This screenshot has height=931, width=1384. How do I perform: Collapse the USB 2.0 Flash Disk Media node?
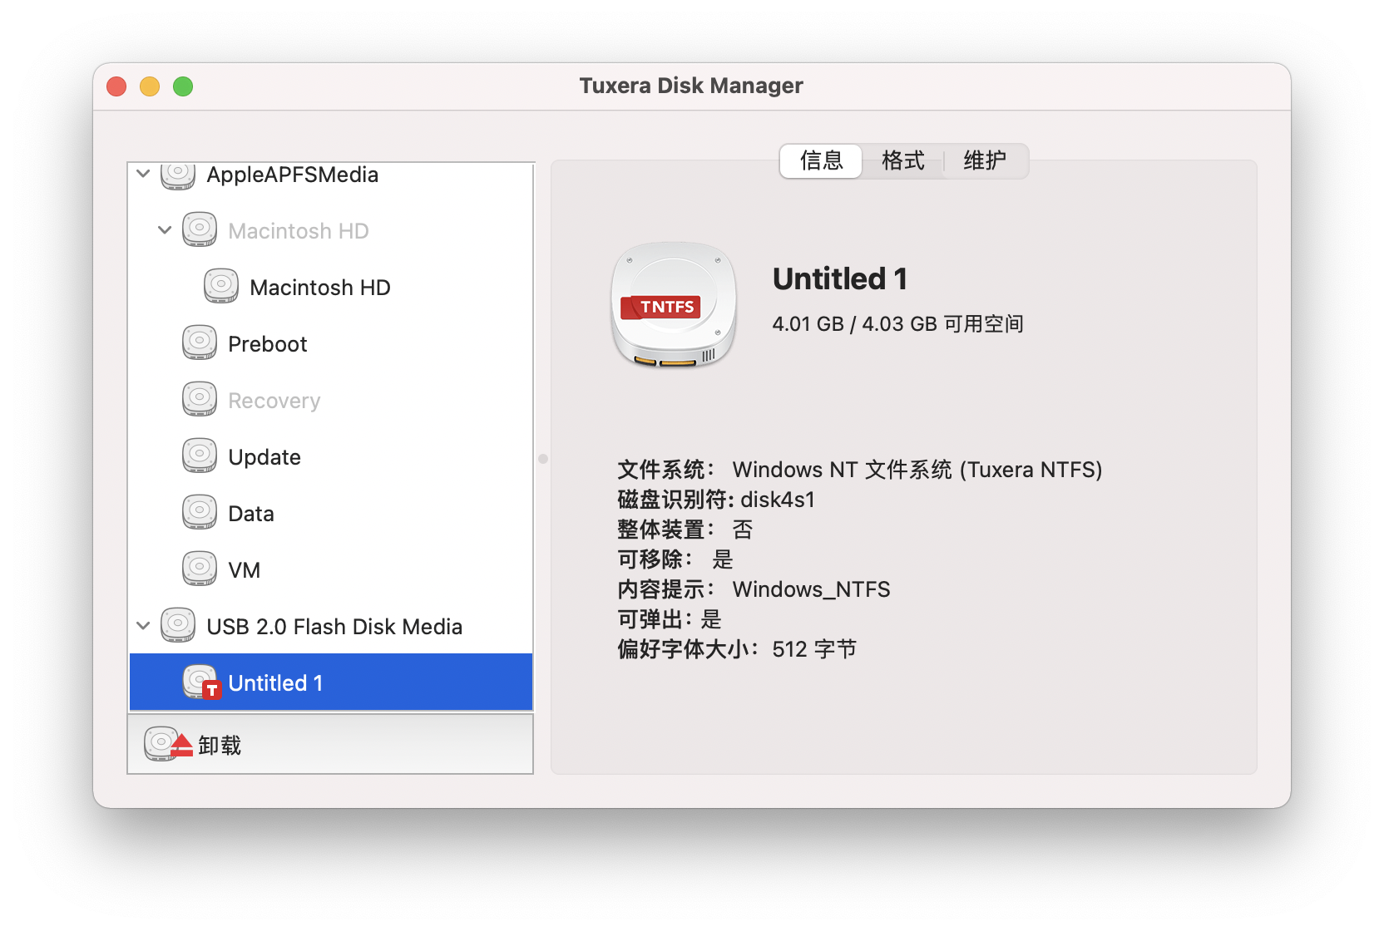point(143,626)
